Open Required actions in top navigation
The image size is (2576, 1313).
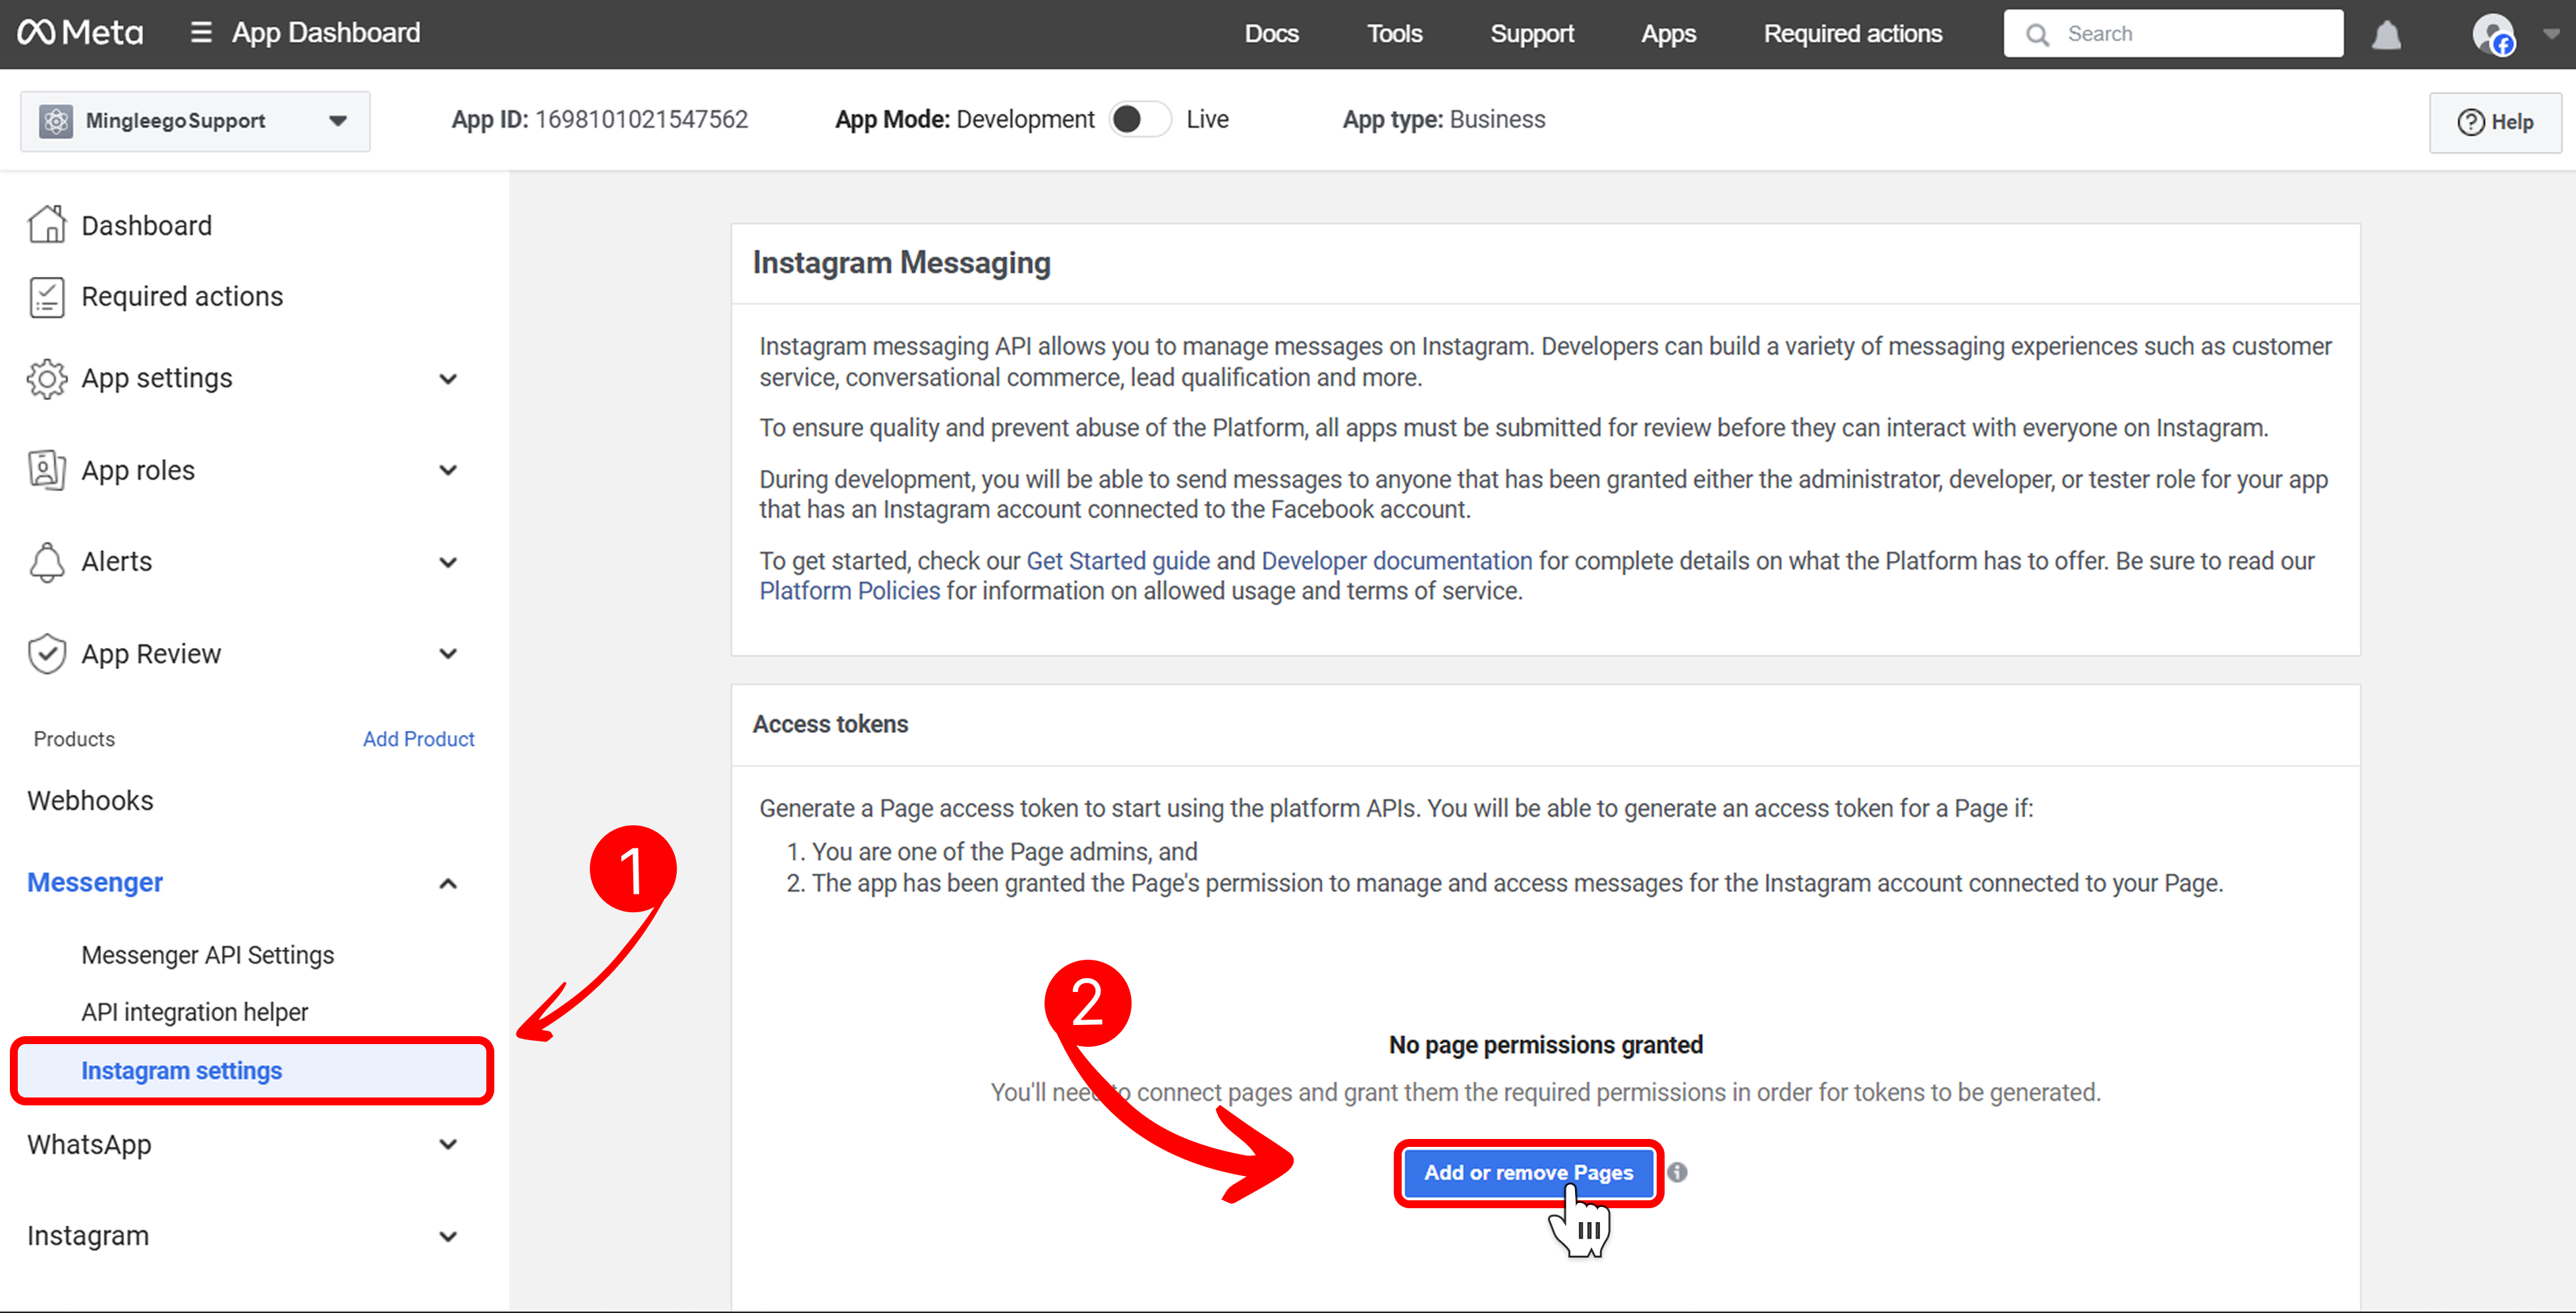(1853, 34)
